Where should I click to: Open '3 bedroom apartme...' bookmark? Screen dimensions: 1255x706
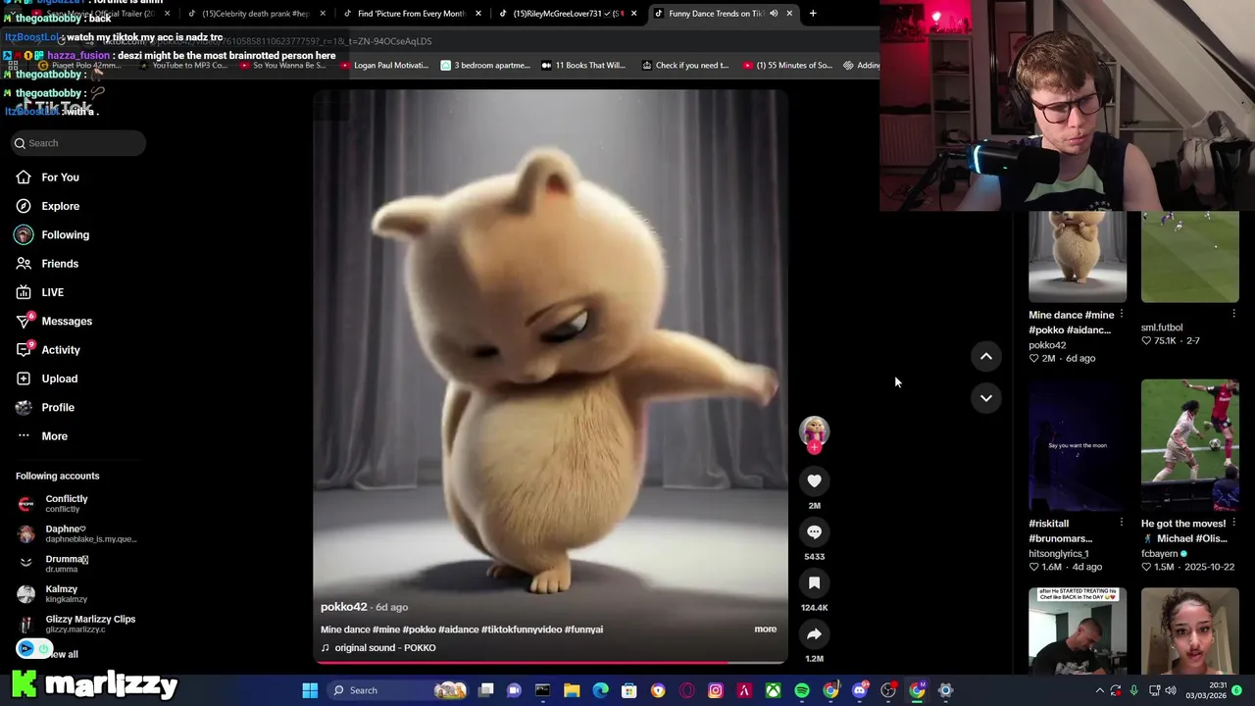[x=485, y=66]
